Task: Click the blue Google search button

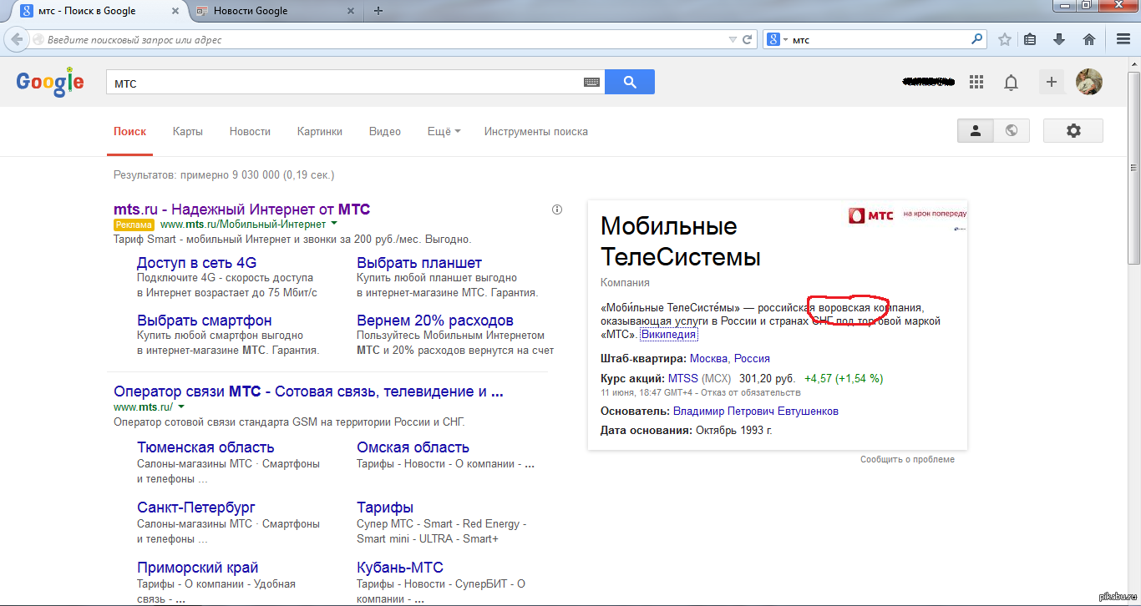Action: click(x=630, y=82)
